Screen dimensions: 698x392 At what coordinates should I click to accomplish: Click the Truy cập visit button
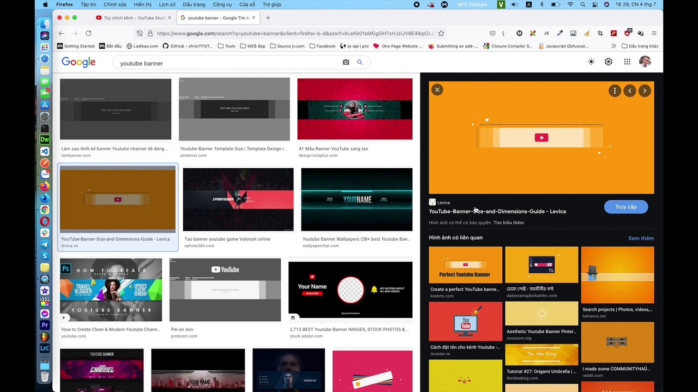(x=626, y=207)
